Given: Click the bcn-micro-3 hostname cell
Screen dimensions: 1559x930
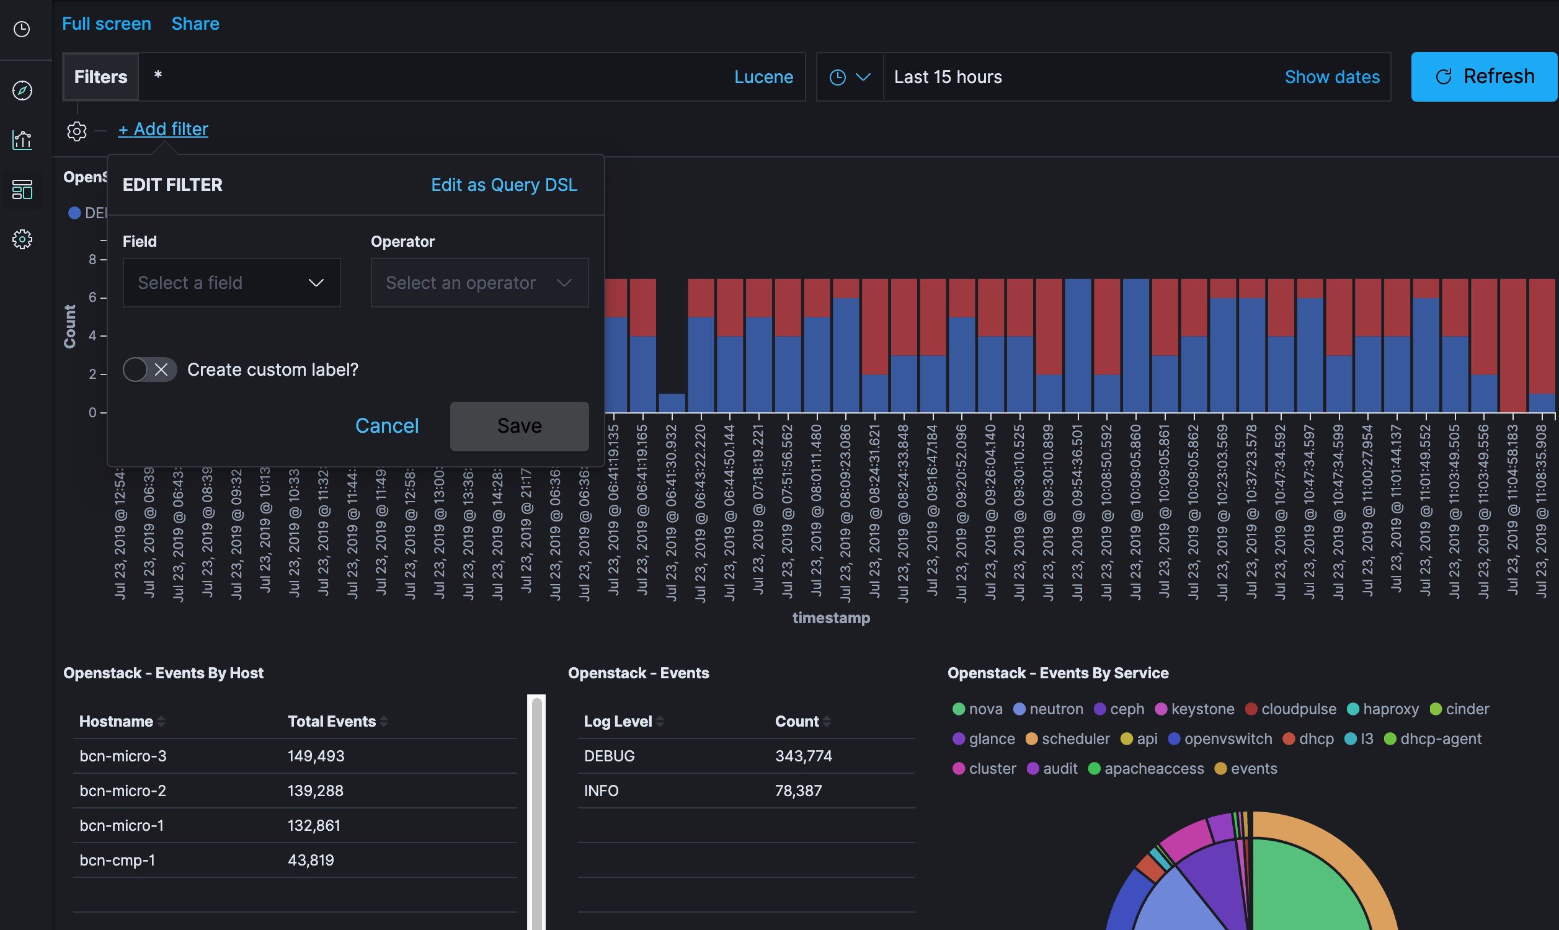Looking at the screenshot, I should click(x=123, y=756).
